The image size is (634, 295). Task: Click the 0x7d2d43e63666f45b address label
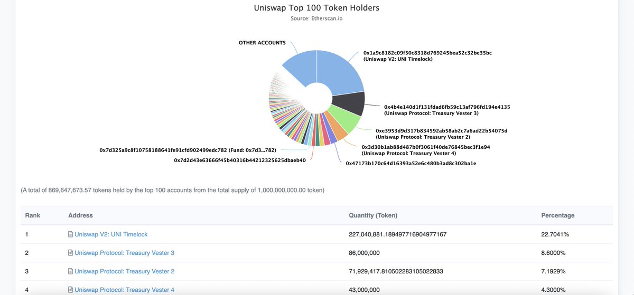pyautogui.click(x=240, y=160)
